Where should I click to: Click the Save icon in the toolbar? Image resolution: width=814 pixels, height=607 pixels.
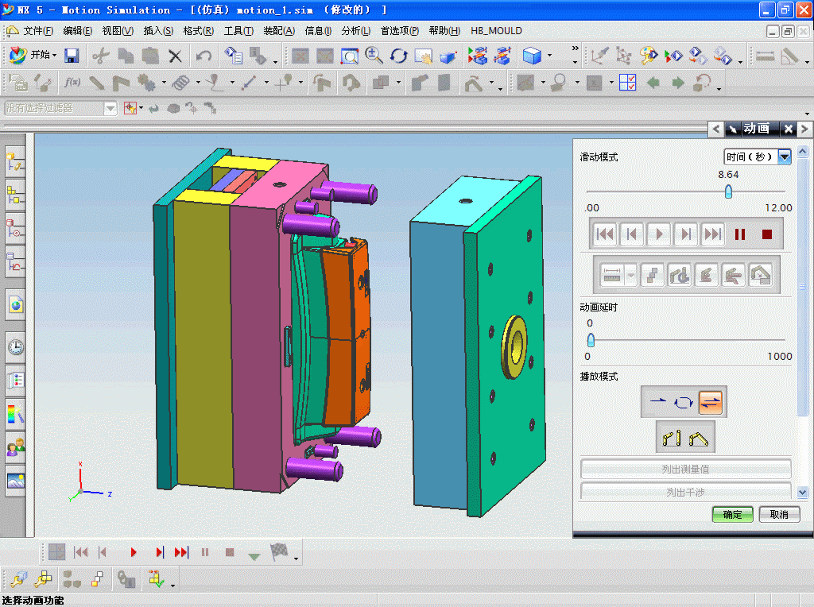72,56
